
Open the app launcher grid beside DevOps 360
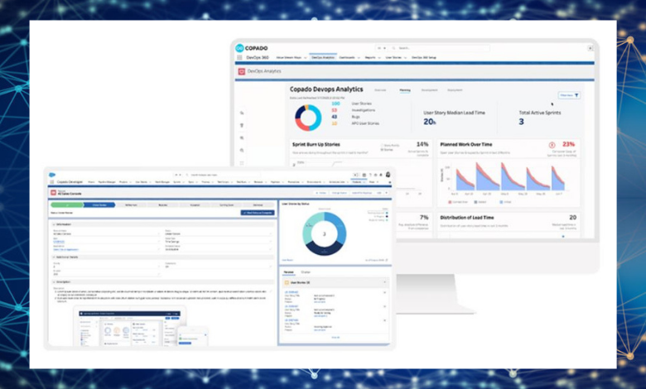point(239,58)
